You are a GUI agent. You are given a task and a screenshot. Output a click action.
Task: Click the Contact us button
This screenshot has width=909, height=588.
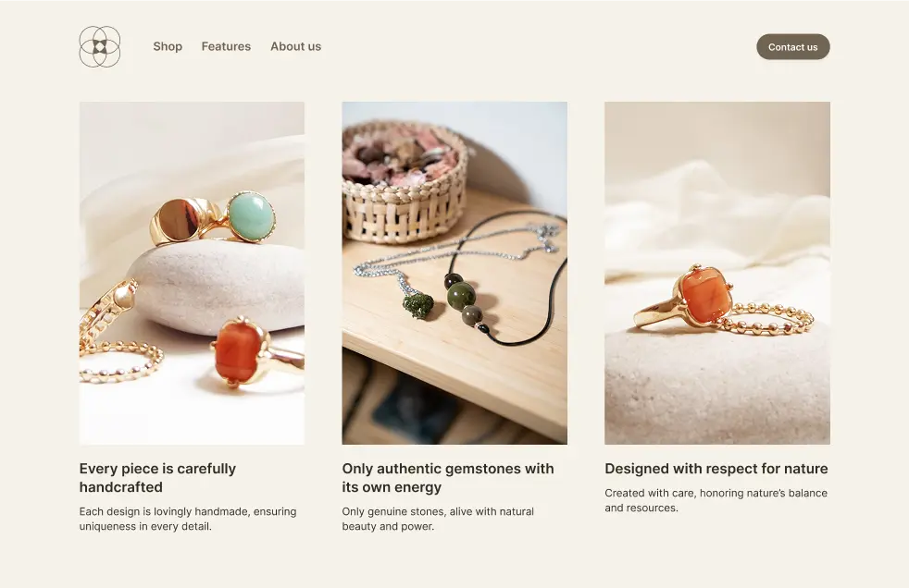coord(793,47)
